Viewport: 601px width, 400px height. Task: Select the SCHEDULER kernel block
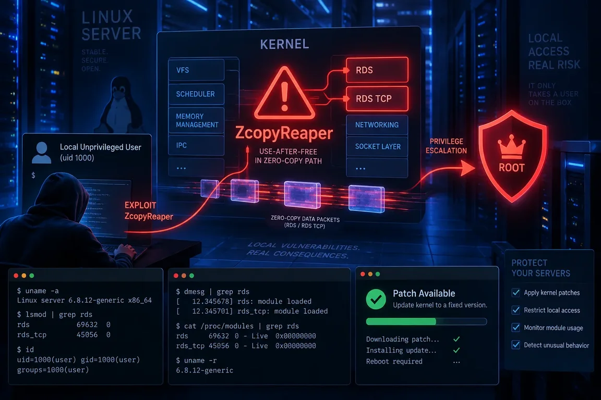[196, 94]
